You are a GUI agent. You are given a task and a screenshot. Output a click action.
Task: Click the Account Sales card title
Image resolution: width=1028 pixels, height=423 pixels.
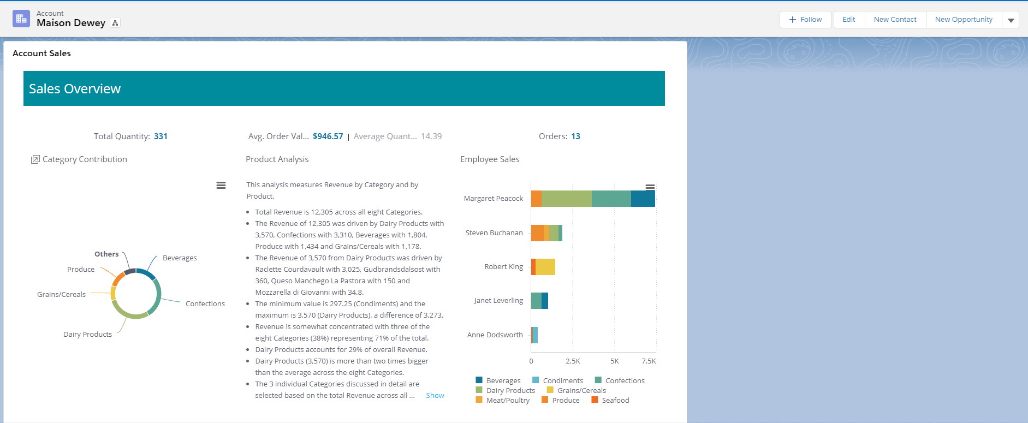point(41,53)
